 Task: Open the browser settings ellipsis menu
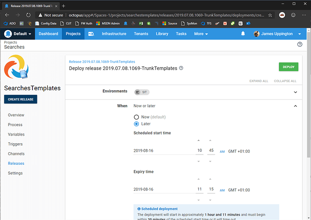click(x=304, y=15)
